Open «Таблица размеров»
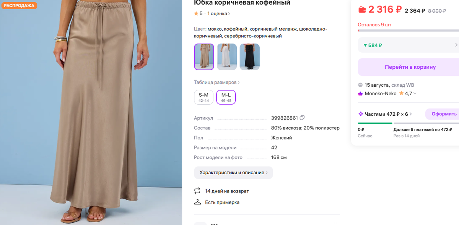The height and width of the screenshot is (225, 459). (215, 82)
